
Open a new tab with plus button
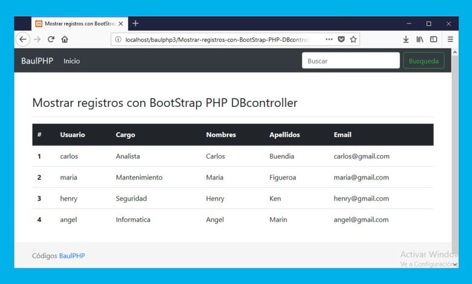click(136, 24)
